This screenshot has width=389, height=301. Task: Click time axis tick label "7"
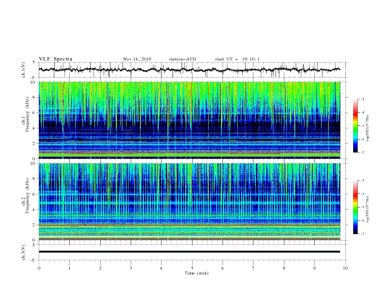[x=253, y=268]
